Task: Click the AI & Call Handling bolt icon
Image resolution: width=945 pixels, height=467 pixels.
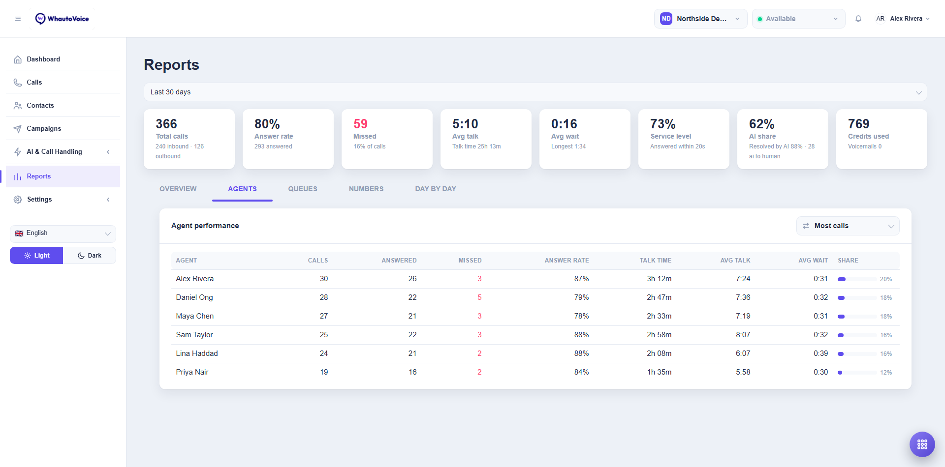Action: coord(18,152)
